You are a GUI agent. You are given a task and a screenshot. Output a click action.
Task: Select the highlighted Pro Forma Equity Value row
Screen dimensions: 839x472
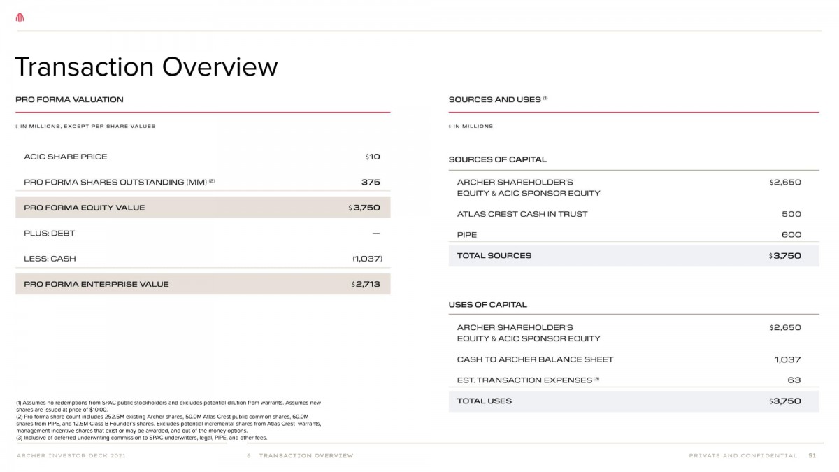coord(202,208)
